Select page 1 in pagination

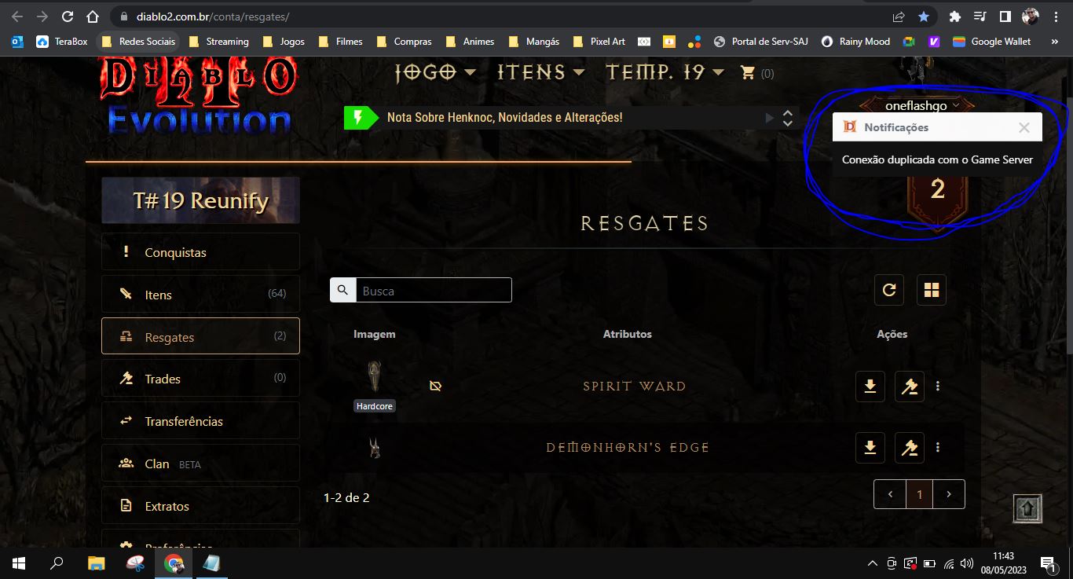(920, 494)
